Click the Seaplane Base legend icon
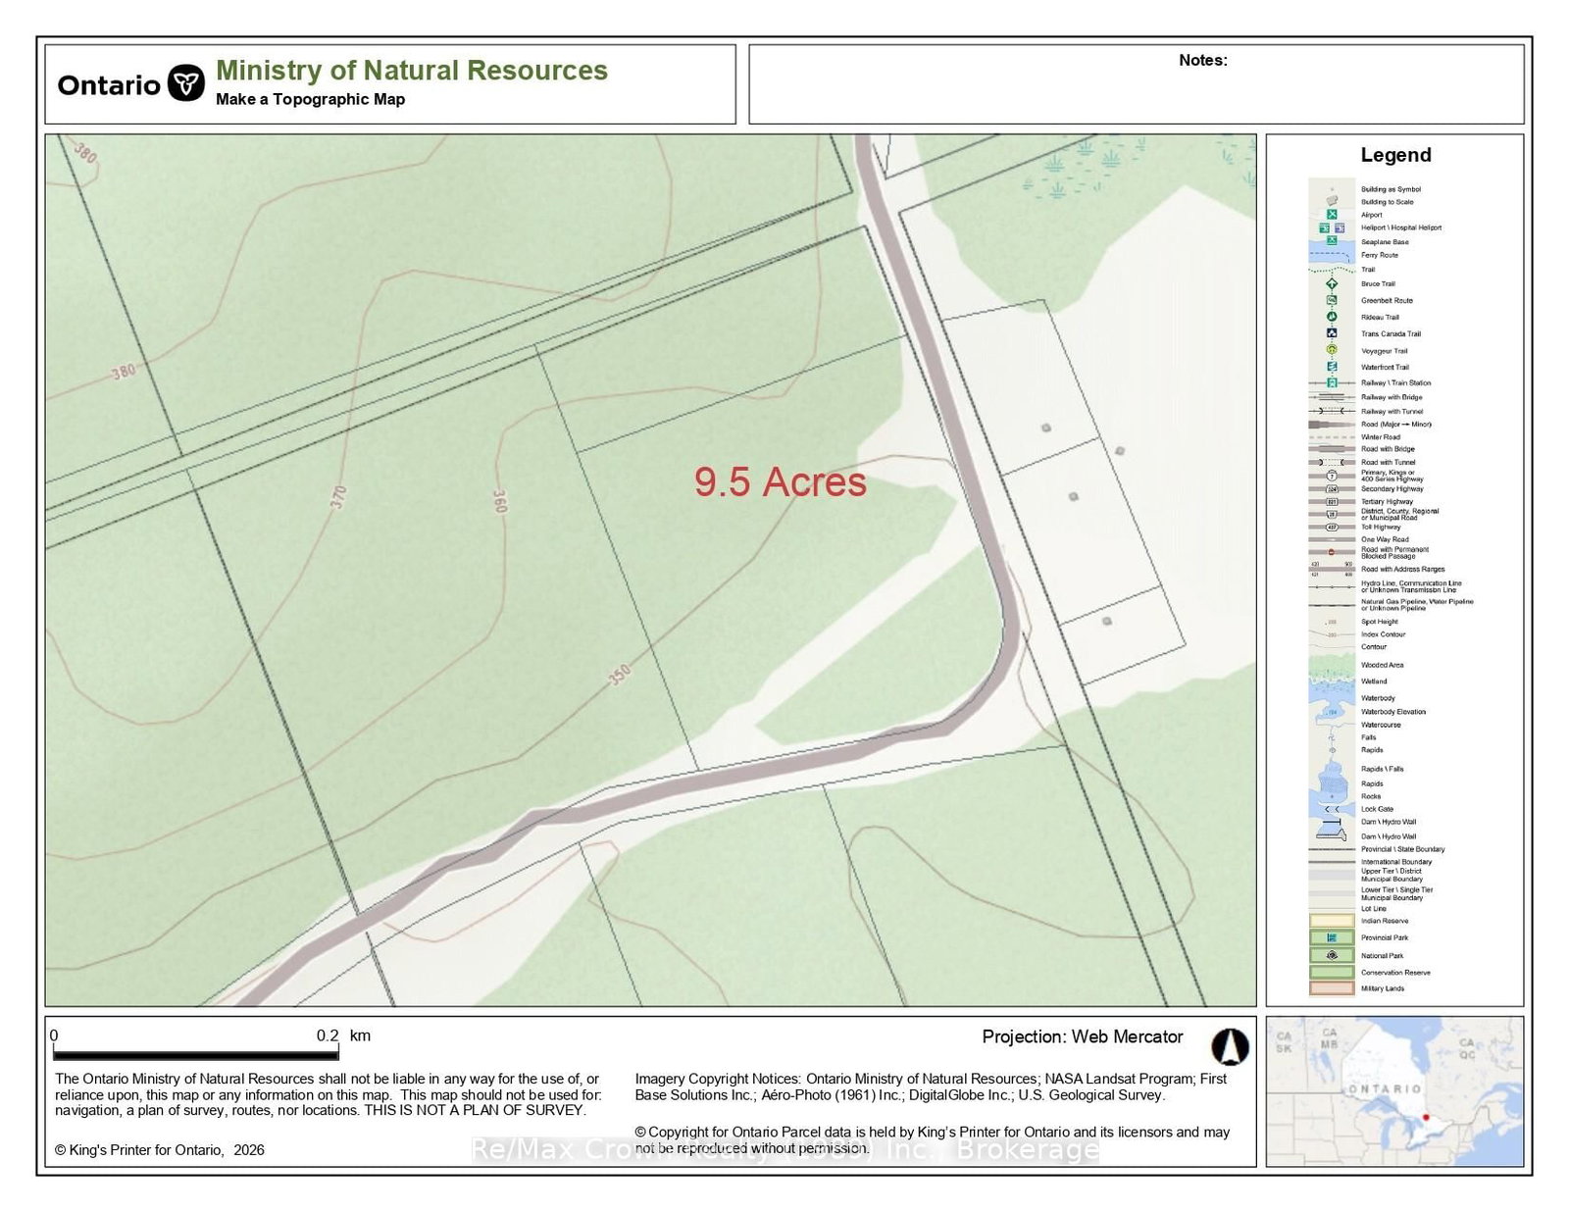This screenshot has width=1569, height=1212. coord(1332,240)
